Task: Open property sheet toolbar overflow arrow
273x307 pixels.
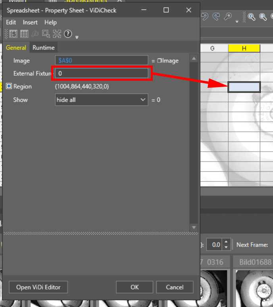Action: pyautogui.click(x=77, y=37)
